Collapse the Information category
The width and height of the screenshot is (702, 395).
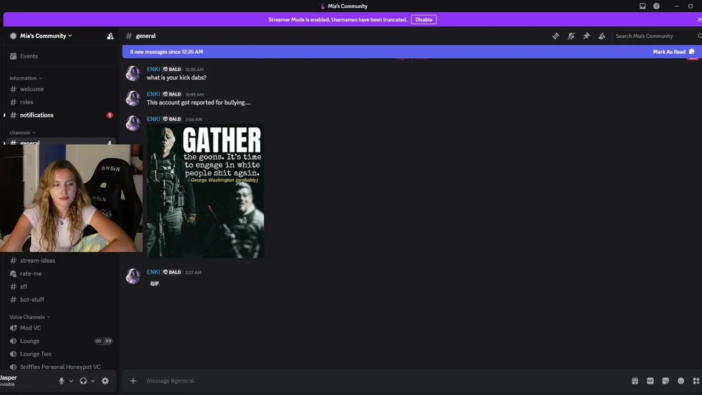pos(25,78)
